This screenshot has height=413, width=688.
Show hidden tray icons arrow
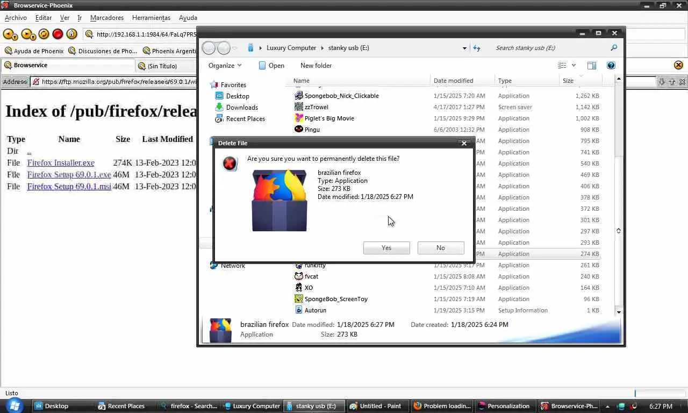click(x=608, y=407)
